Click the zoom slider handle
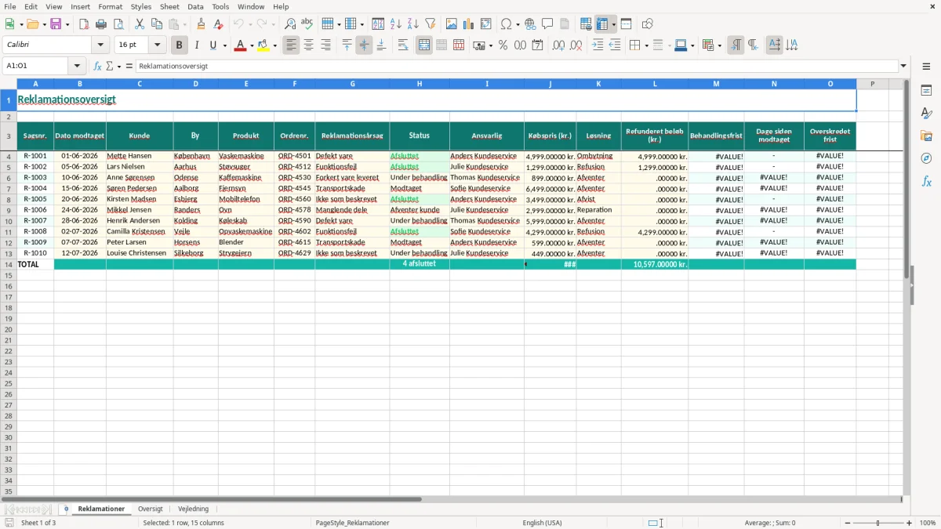 (x=877, y=523)
